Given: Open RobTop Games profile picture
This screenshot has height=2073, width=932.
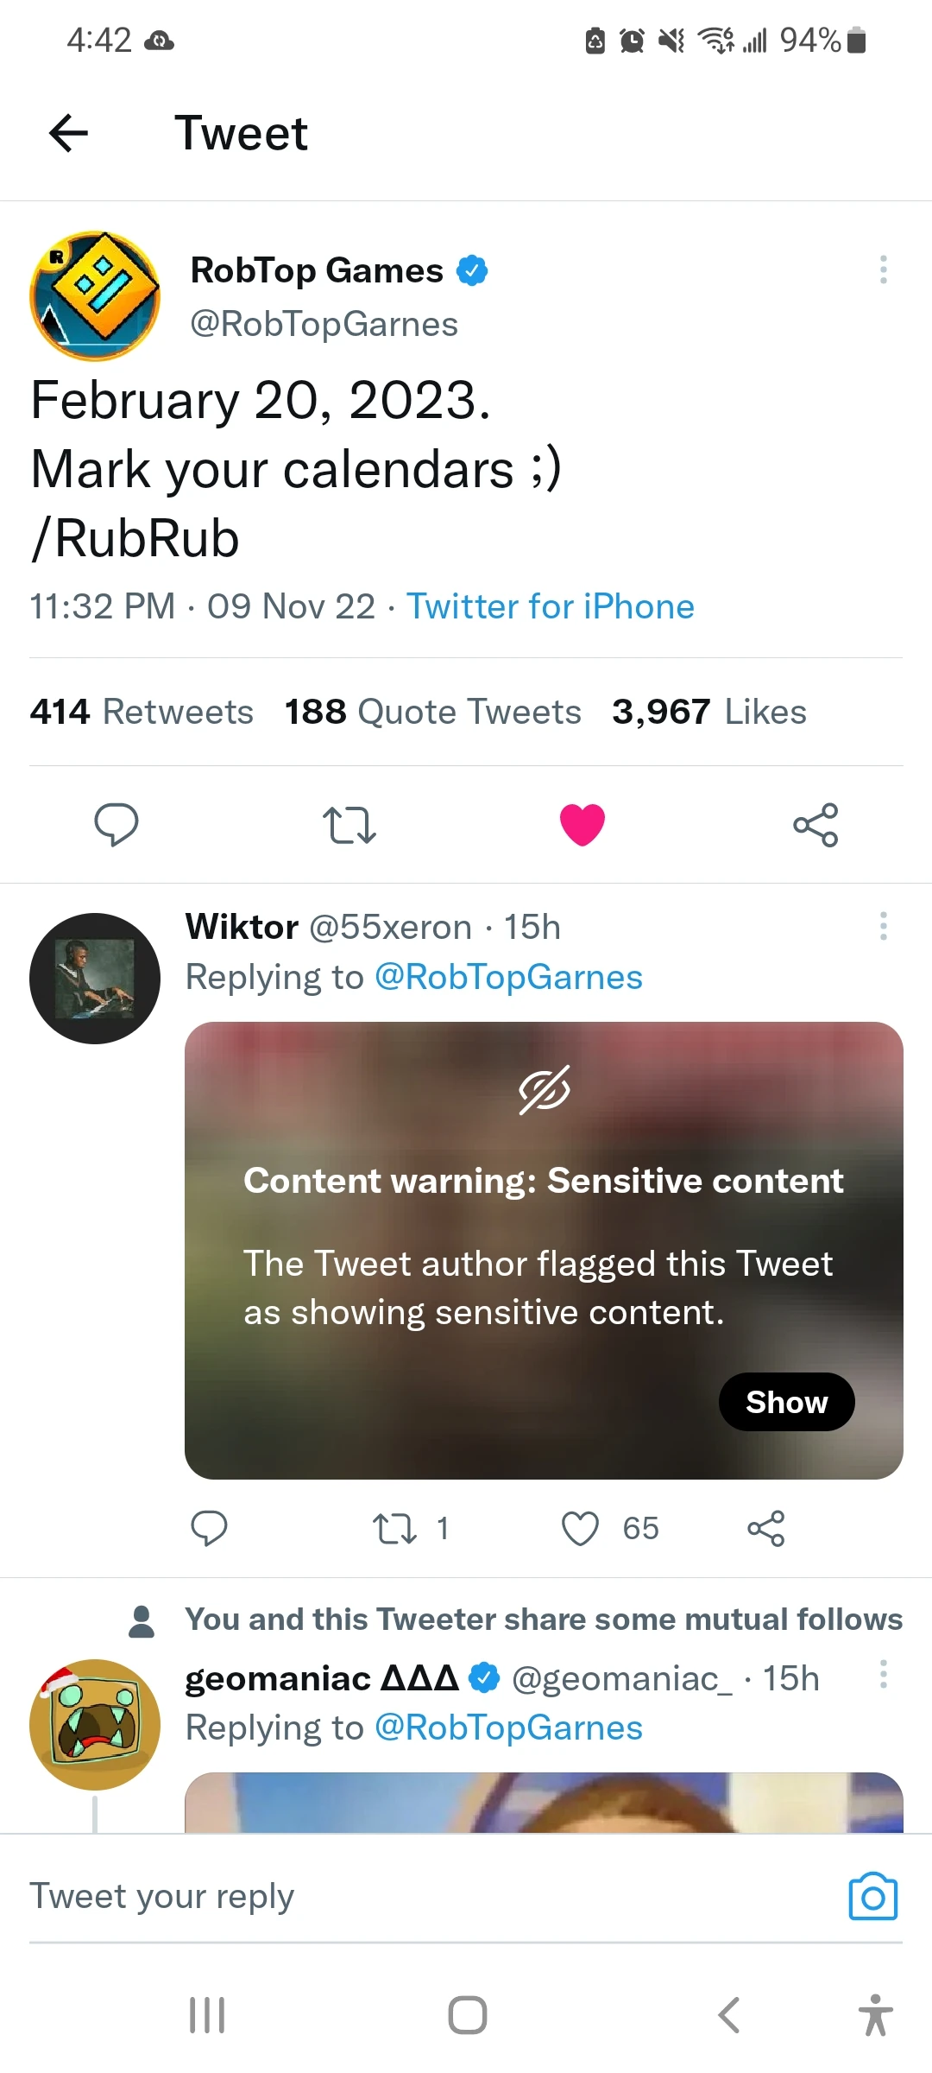Looking at the screenshot, I should point(95,295).
